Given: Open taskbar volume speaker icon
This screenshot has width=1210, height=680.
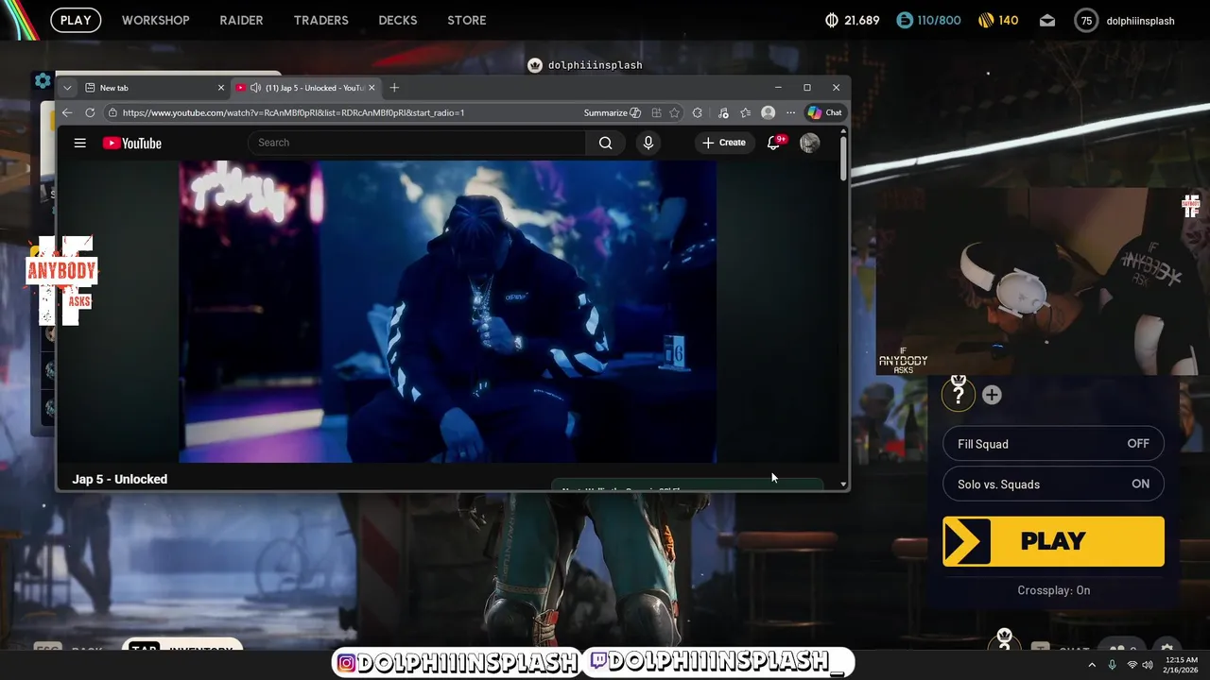Looking at the screenshot, I should point(1148,665).
